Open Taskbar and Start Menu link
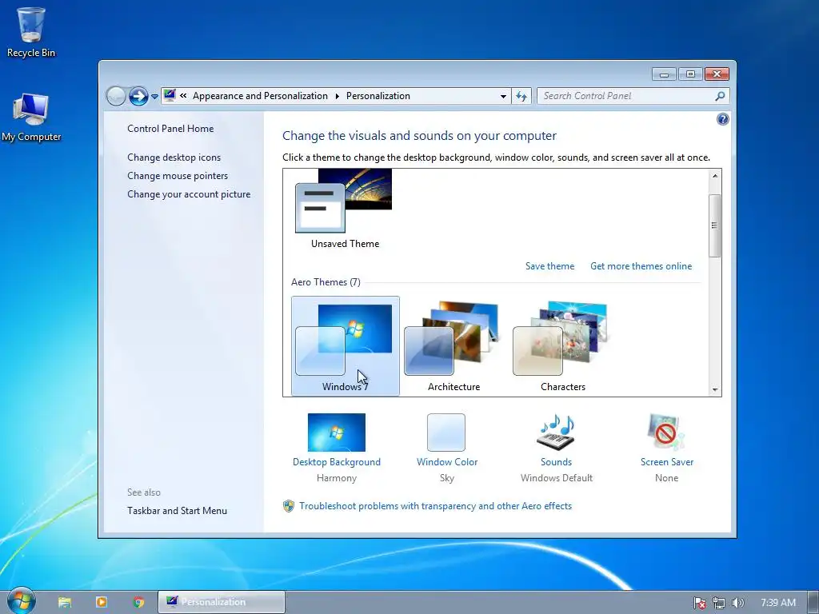This screenshot has height=614, width=819. click(177, 511)
